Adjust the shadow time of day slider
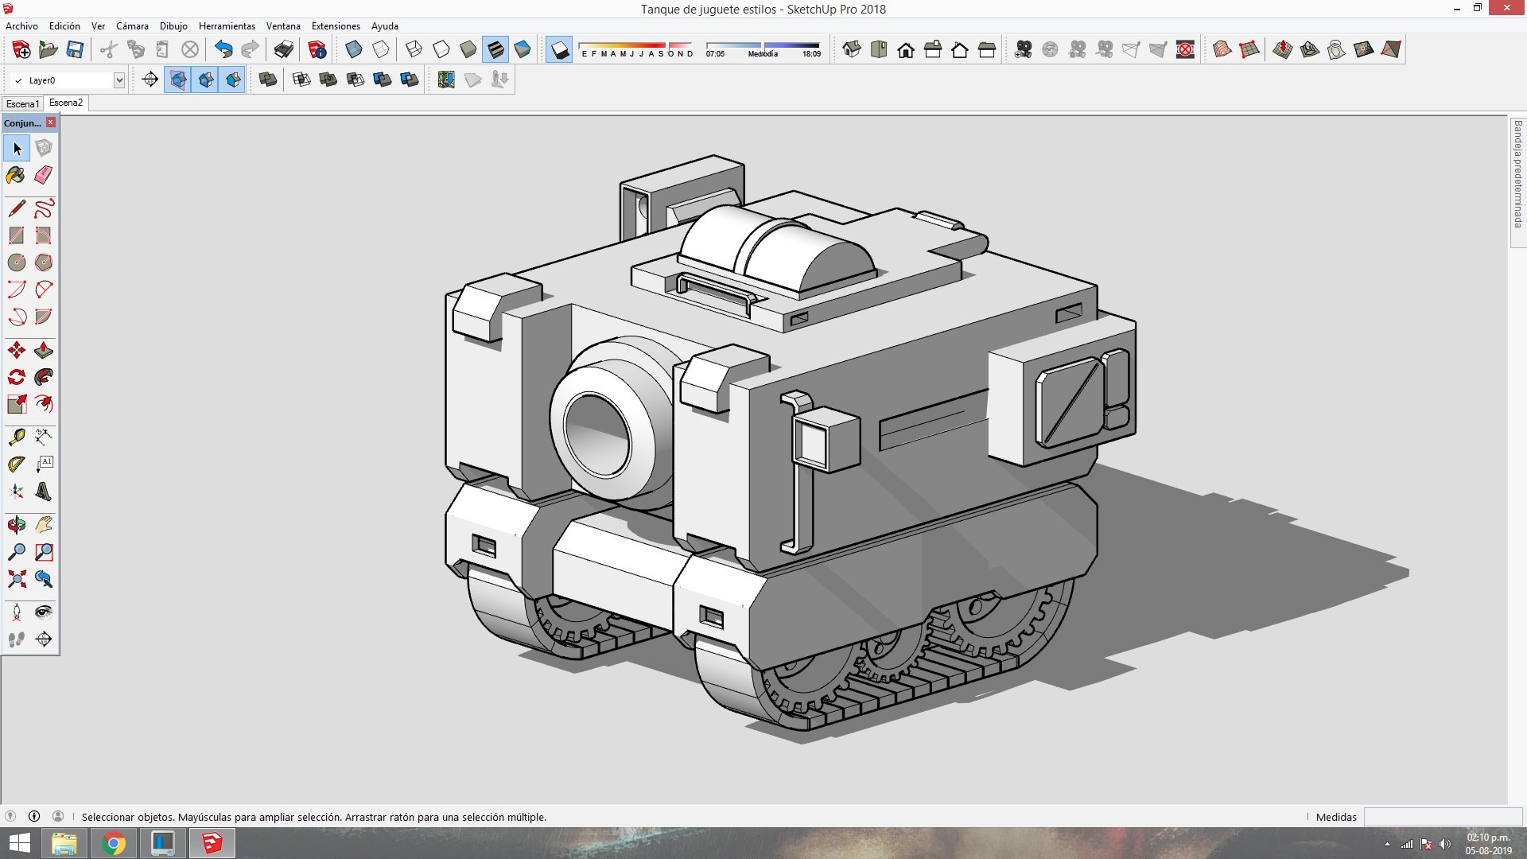The image size is (1527, 859). [763, 49]
